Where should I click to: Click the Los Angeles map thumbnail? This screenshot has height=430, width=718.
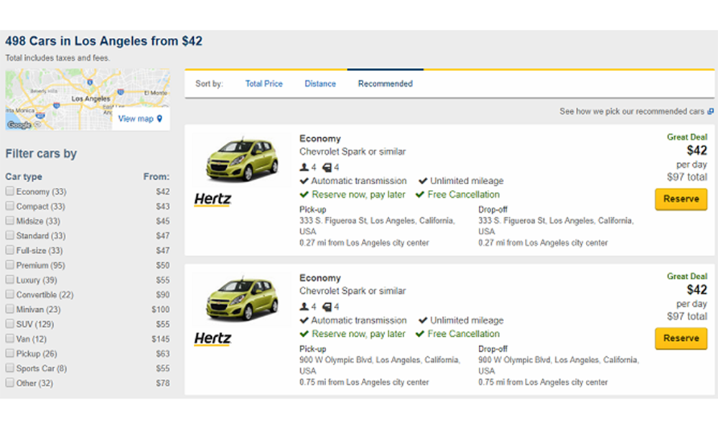point(65,95)
